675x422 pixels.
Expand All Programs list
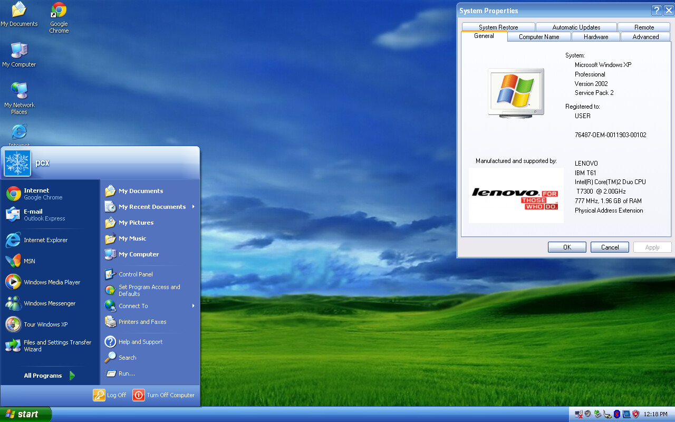[50, 376]
